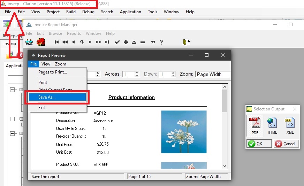
Task: Click the question mark help icon
Action: click(x=161, y=42)
